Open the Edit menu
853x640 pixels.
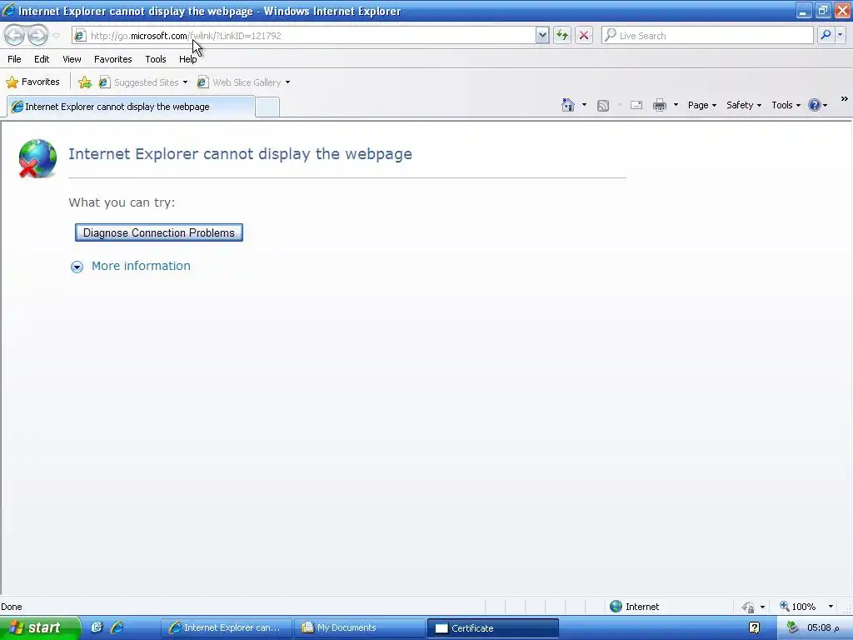pos(42,59)
